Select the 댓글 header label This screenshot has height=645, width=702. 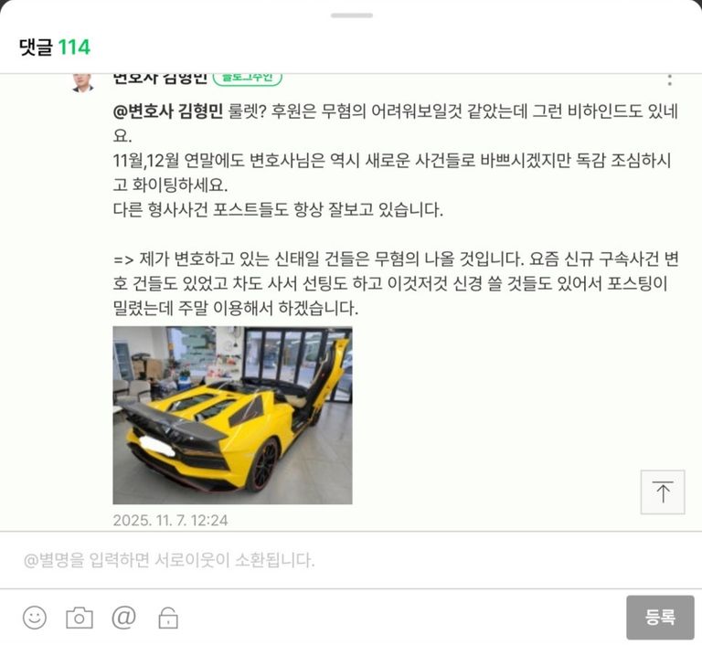click(36, 47)
